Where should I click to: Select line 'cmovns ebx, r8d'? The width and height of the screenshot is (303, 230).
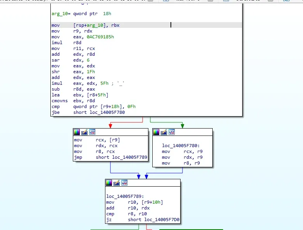click(x=73, y=101)
